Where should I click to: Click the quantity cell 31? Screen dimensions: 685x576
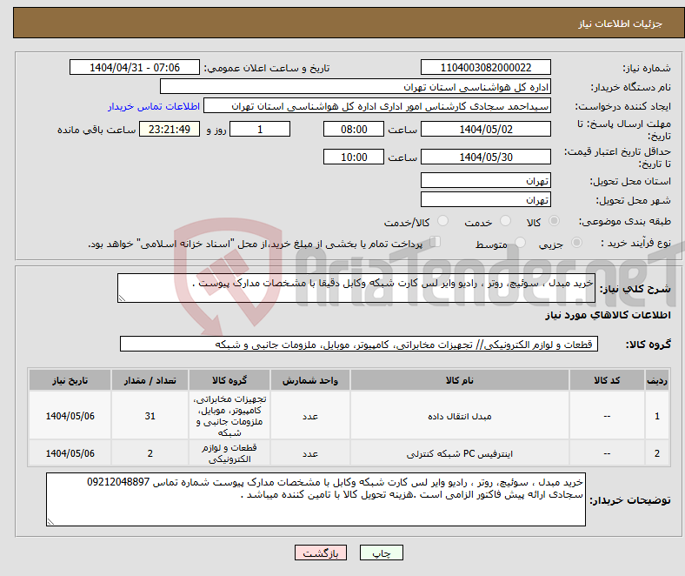pos(150,416)
